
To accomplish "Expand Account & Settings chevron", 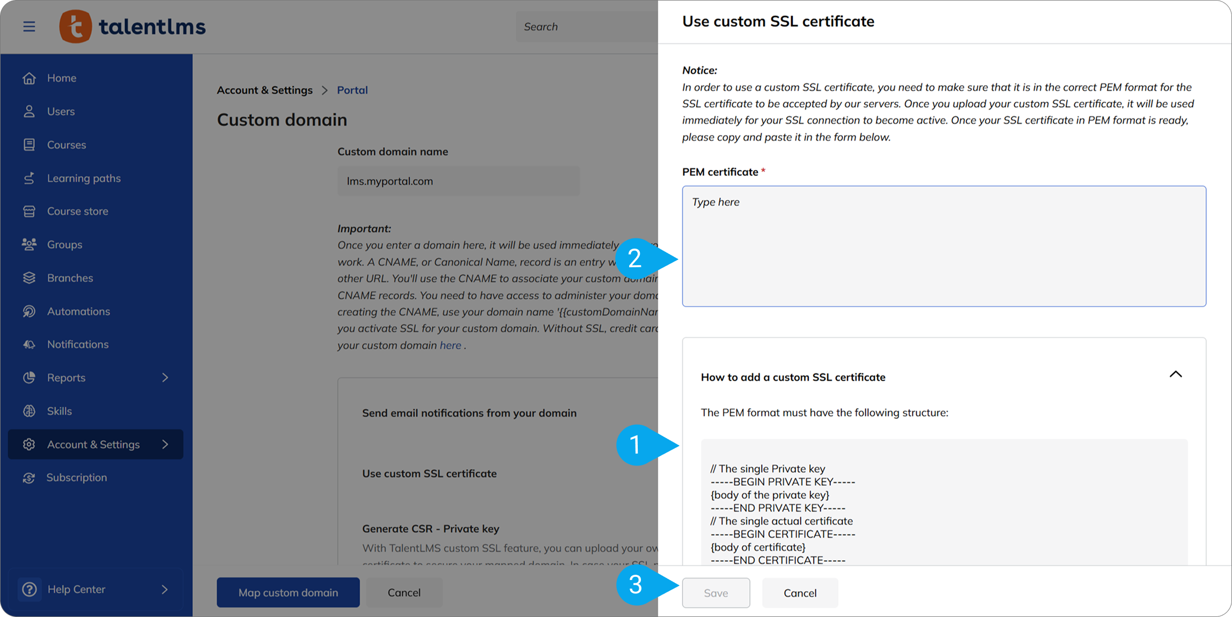I will click(x=165, y=445).
